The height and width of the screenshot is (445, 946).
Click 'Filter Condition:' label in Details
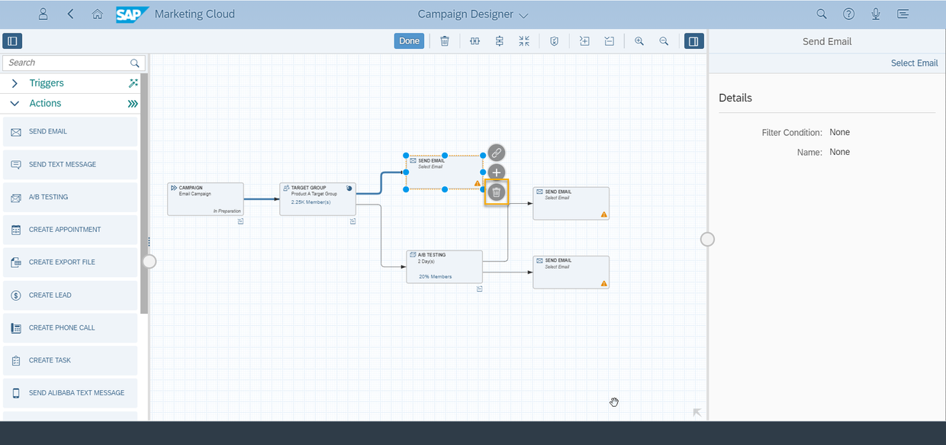point(792,133)
